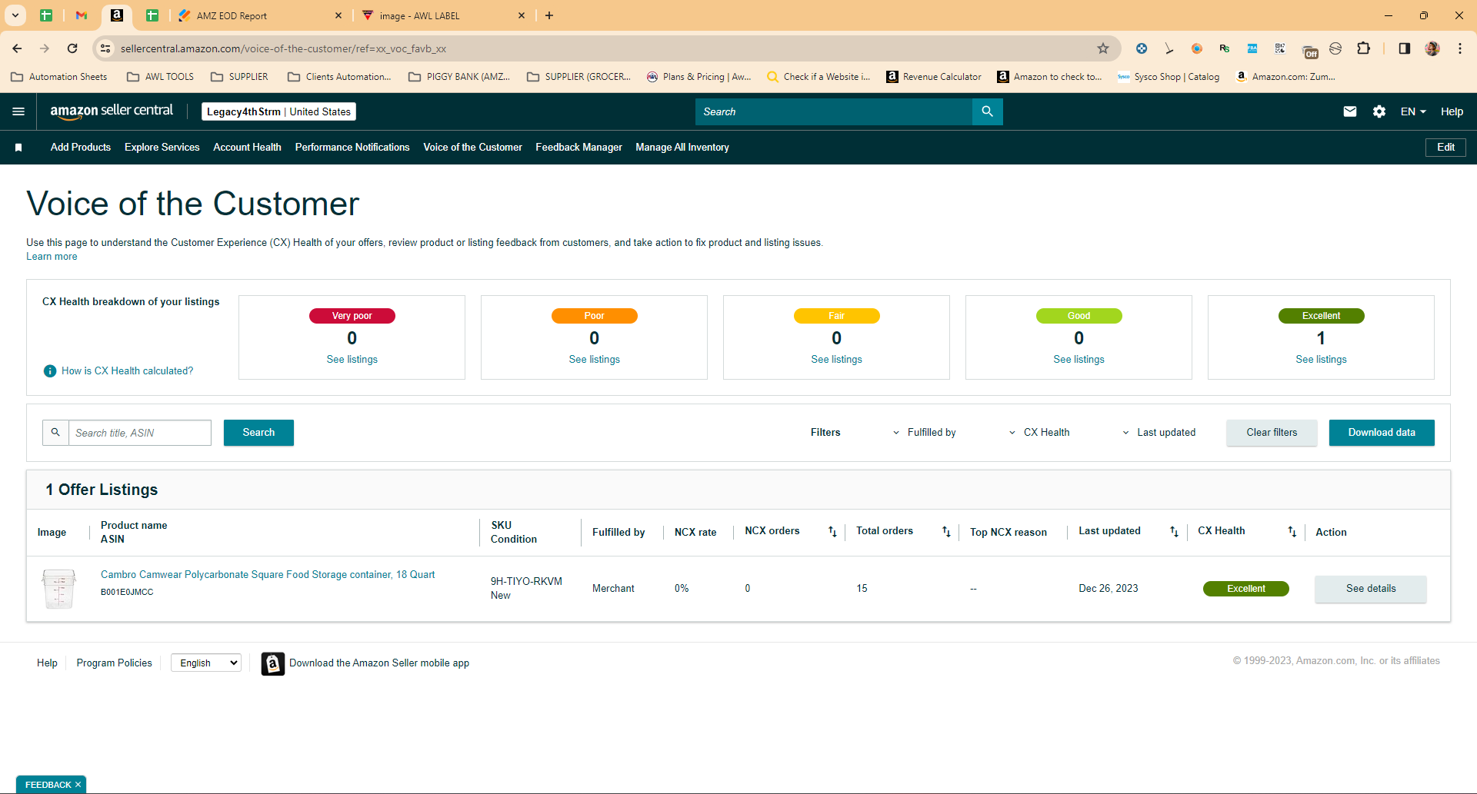Screen dimensions: 1477x794
Task: Open the tab search dropdown arrow
Action: click(15, 15)
